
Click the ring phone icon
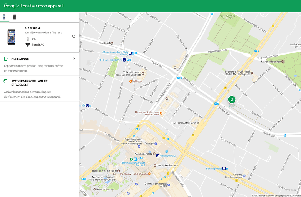pyautogui.click(x=6, y=59)
